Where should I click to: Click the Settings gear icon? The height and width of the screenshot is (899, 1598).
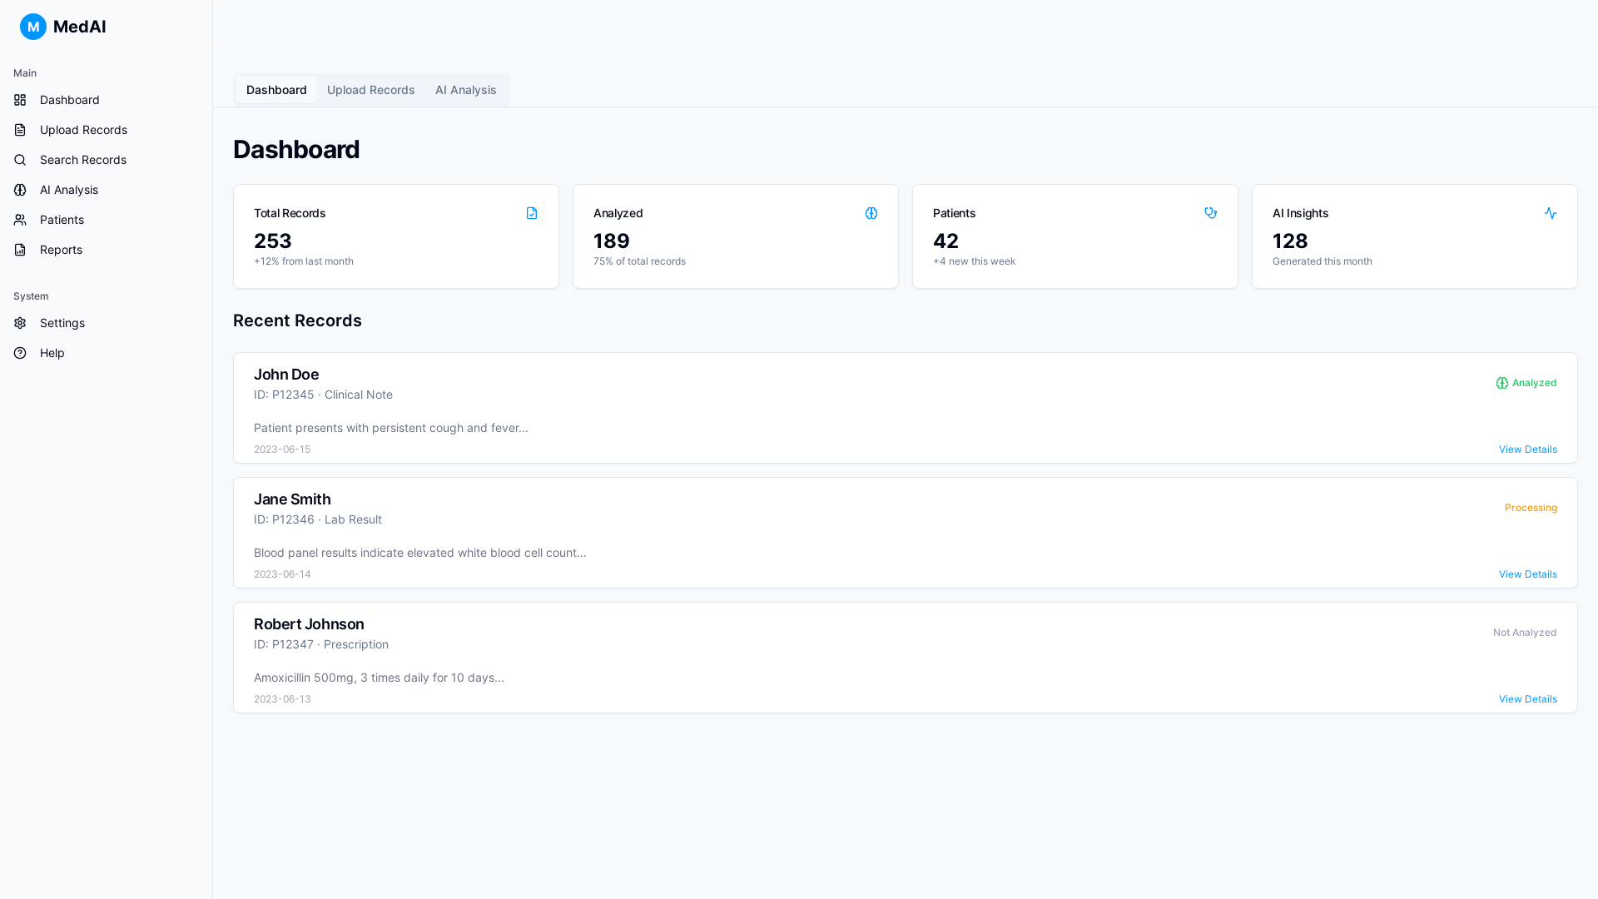(x=20, y=323)
